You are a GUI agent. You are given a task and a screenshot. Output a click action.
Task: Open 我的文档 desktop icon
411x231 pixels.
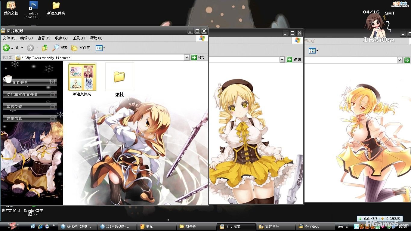pyautogui.click(x=11, y=5)
